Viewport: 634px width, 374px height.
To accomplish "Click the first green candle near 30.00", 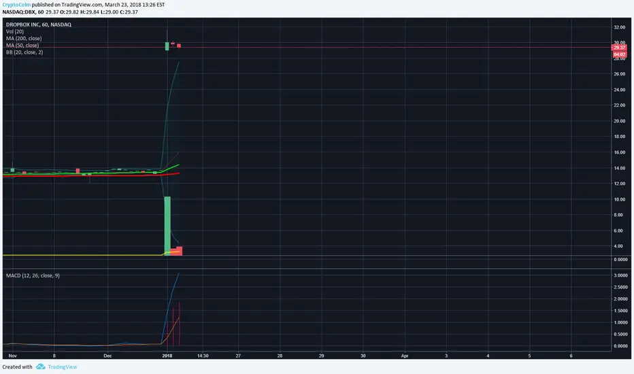I will [x=167, y=46].
